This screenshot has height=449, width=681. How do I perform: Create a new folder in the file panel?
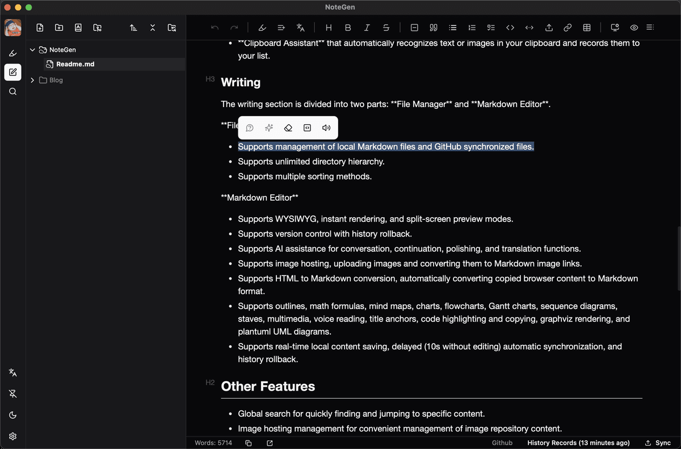(59, 27)
